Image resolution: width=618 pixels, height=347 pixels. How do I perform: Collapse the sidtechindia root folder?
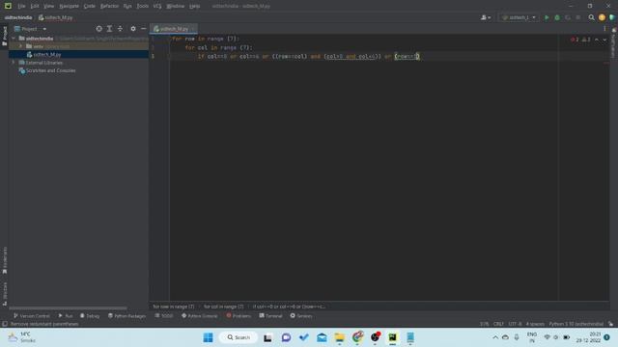click(x=14, y=39)
